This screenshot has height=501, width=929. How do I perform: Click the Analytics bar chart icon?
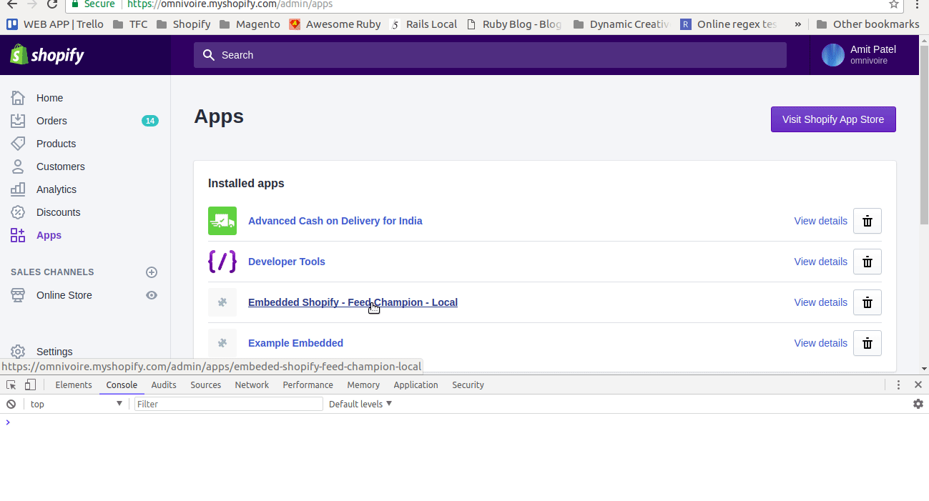(x=18, y=189)
